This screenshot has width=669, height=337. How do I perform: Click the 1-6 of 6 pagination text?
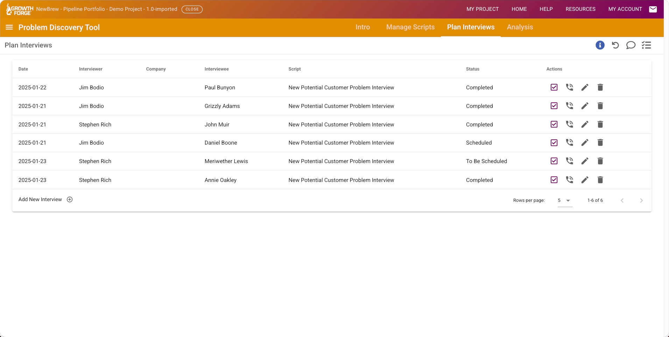pos(595,200)
